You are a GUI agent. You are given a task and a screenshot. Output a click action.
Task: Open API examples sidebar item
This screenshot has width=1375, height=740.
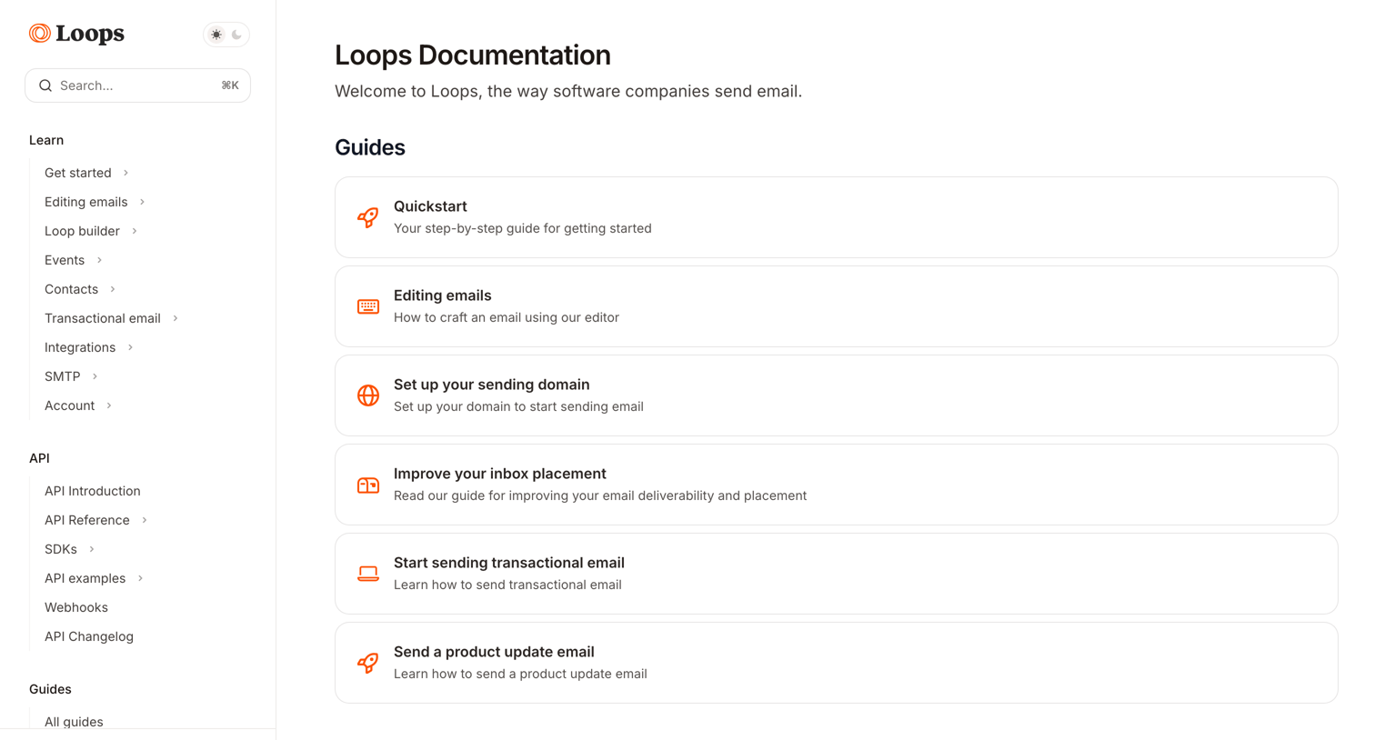click(x=85, y=578)
